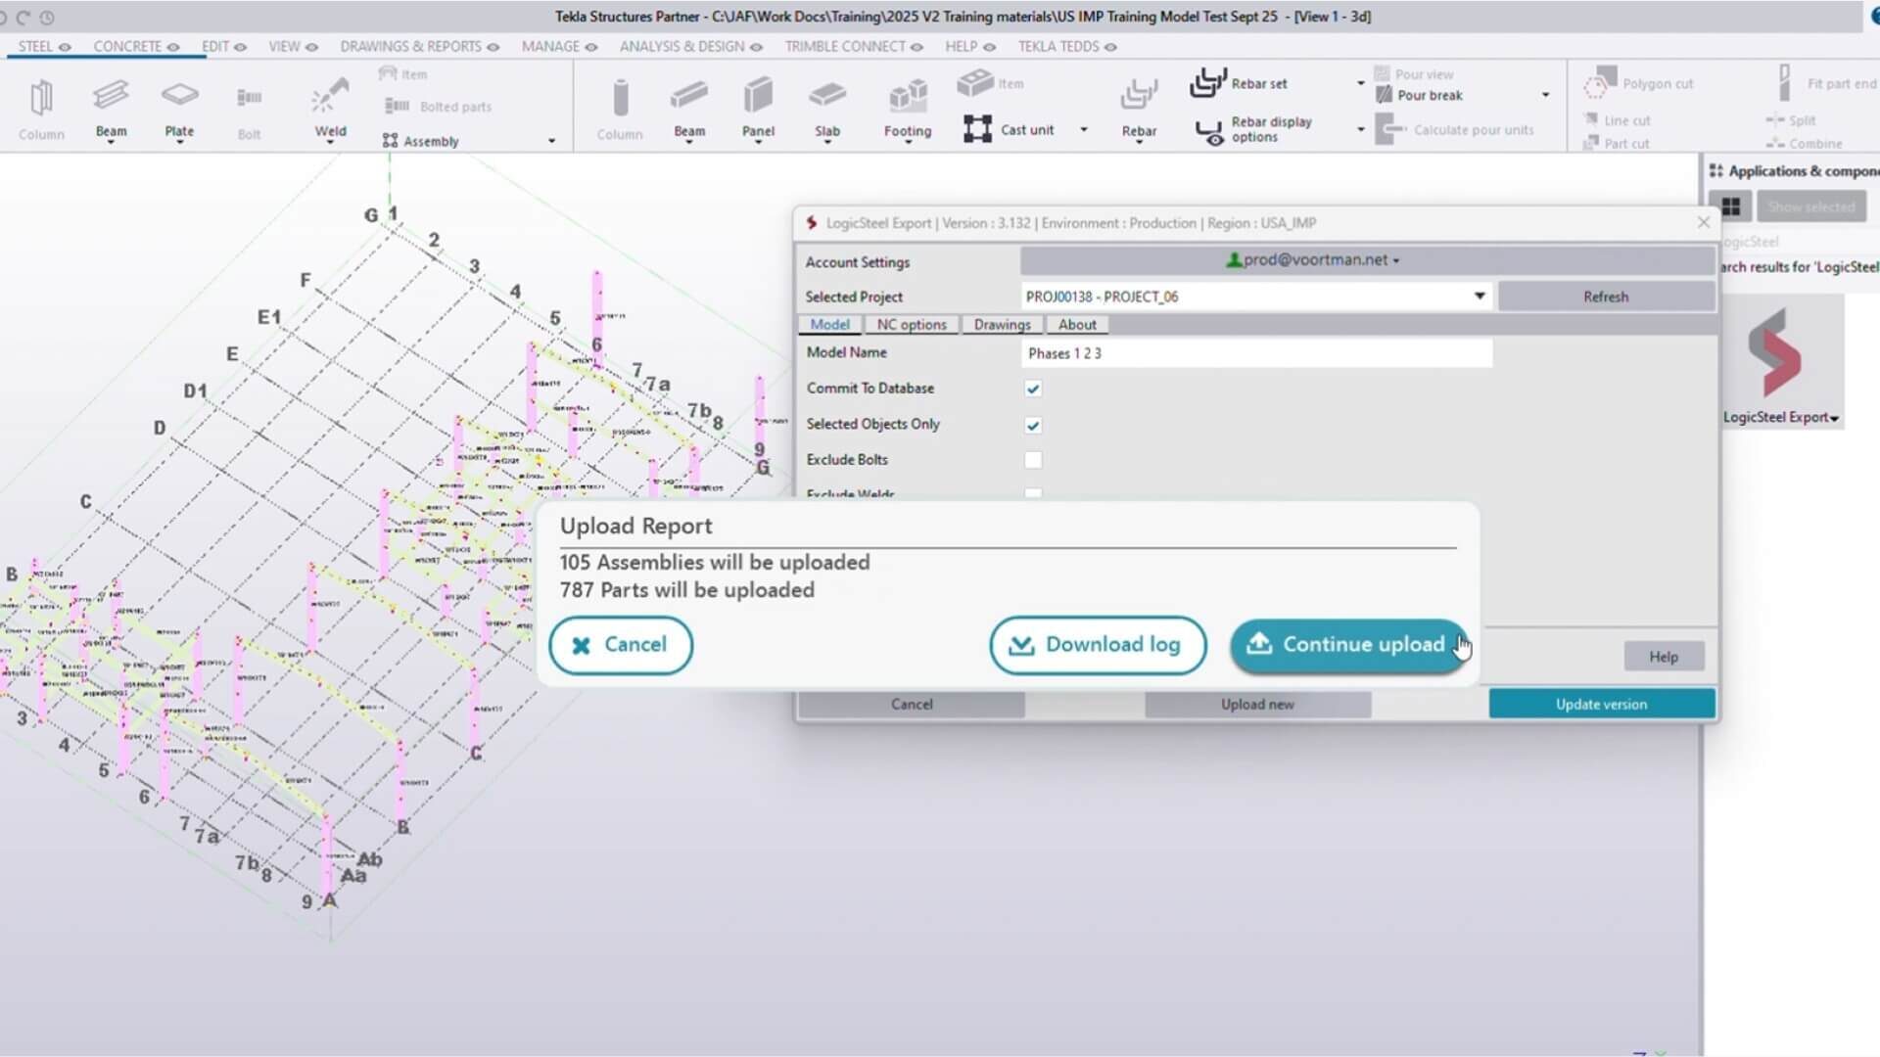Viewport: 1880px width, 1057px height.
Task: Select the Rebar tool
Action: (1139, 109)
